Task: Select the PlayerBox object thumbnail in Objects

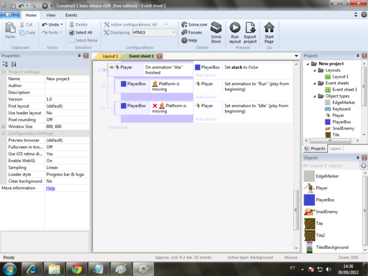Action: [309, 200]
